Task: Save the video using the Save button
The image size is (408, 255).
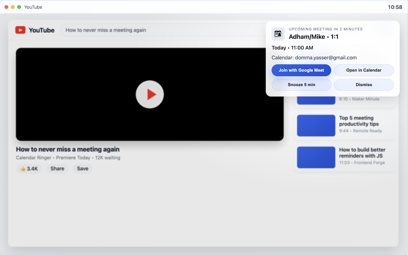Action: (83, 169)
